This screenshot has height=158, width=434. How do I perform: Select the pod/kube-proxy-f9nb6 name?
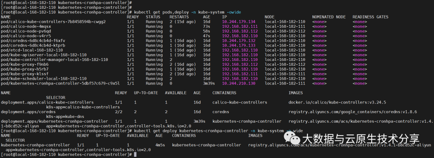25,64
